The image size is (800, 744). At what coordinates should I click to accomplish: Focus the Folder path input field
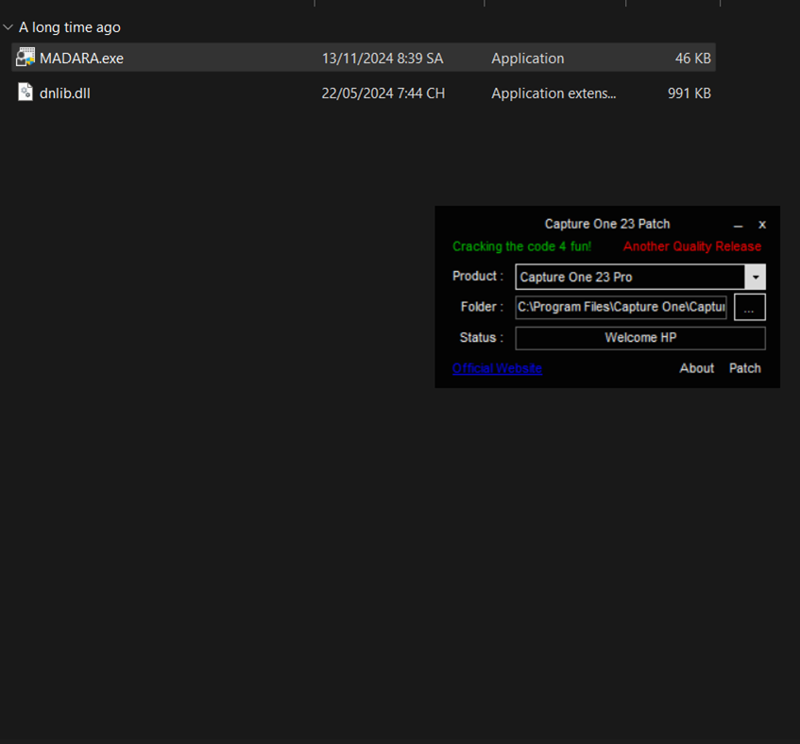click(621, 307)
